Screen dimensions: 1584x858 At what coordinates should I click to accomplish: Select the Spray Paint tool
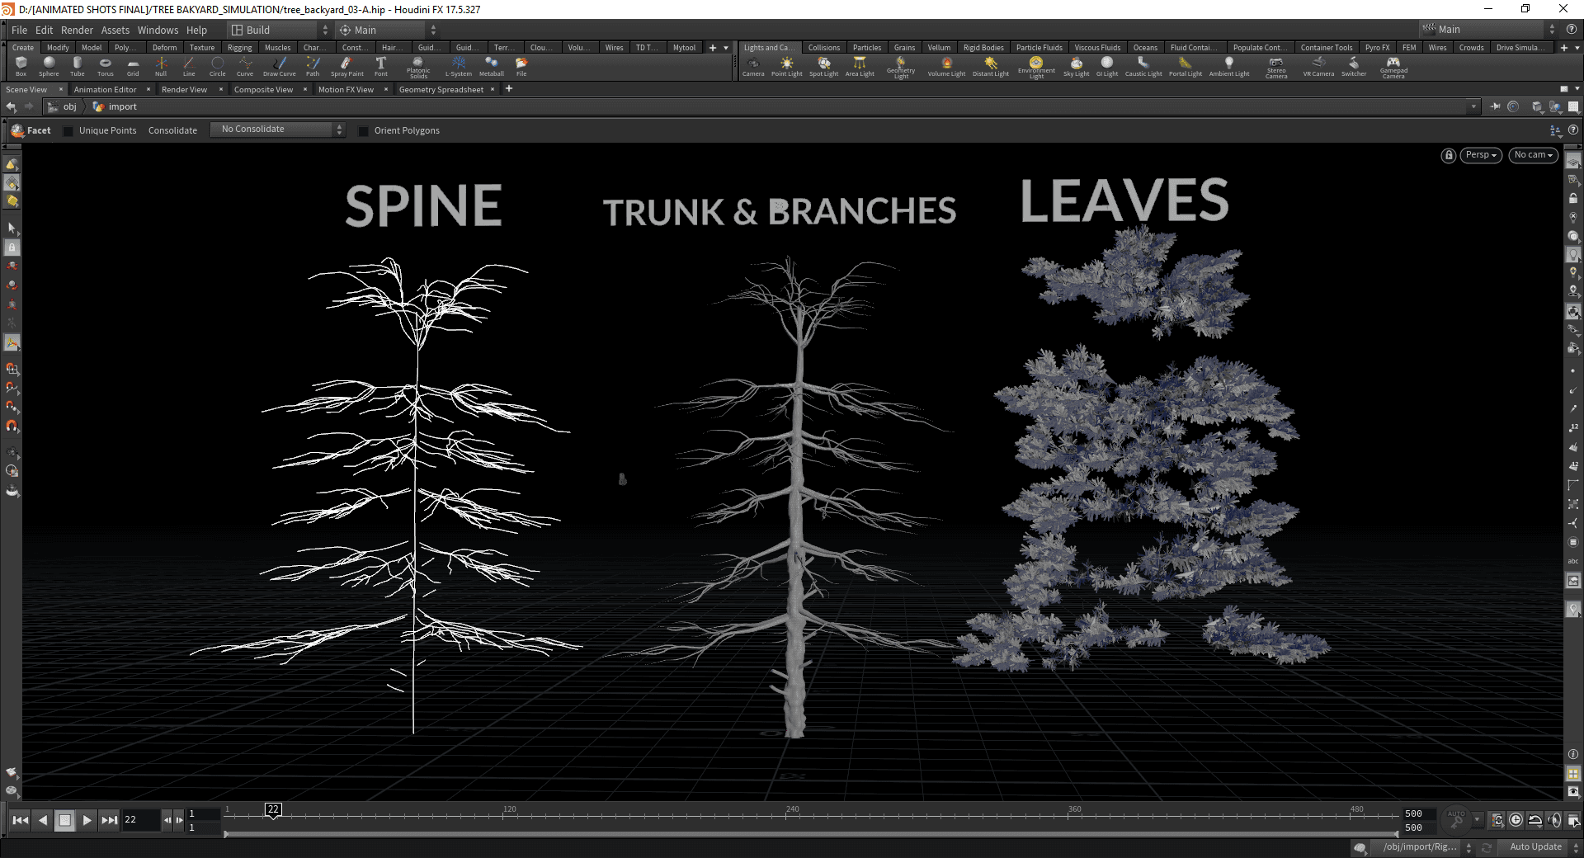pyautogui.click(x=346, y=66)
